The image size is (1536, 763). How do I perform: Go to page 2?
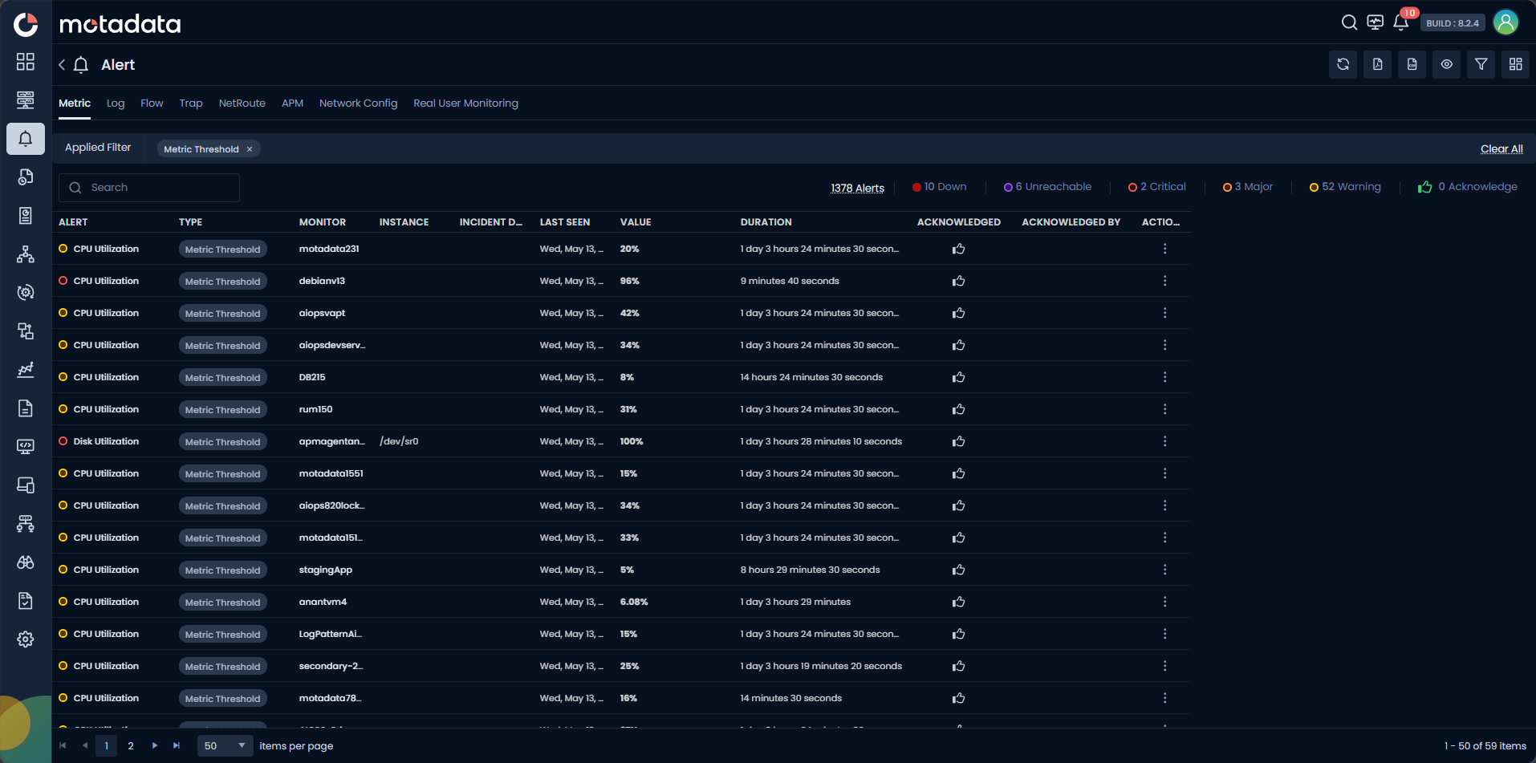131,746
